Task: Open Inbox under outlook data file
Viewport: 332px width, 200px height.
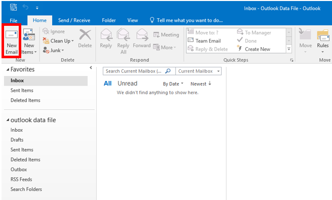Action: [17, 130]
